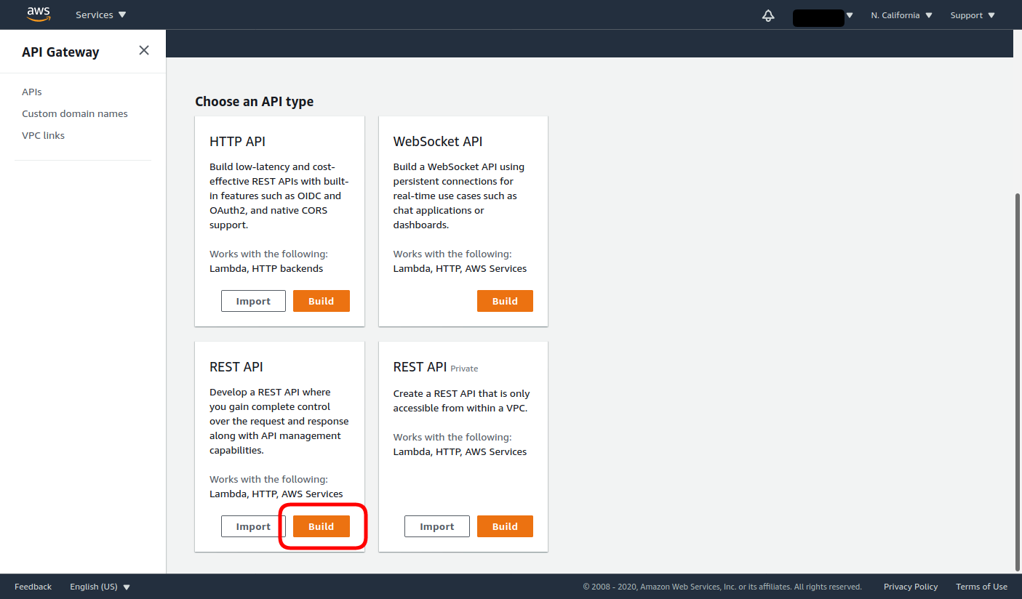The height and width of the screenshot is (599, 1022).
Task: Navigate to VPC links
Action: pyautogui.click(x=43, y=136)
